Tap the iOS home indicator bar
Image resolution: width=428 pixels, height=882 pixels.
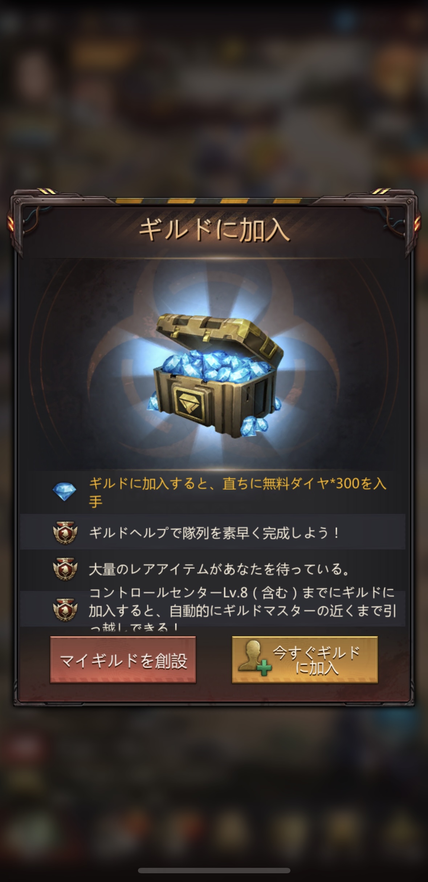pos(214,870)
